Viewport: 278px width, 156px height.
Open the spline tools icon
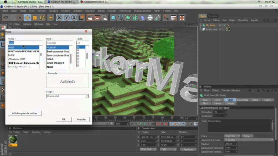[x=121, y=18]
